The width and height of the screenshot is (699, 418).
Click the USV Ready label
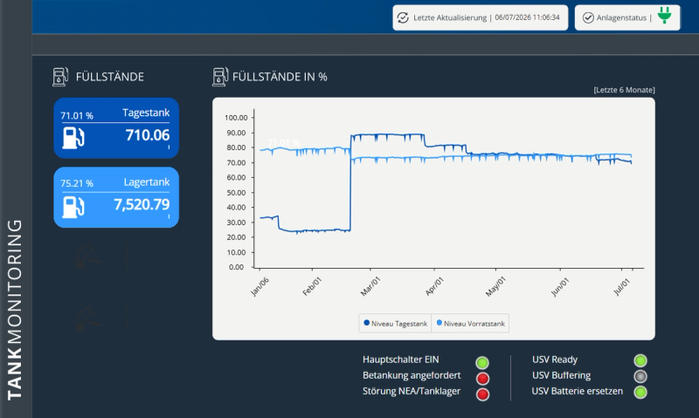(555, 360)
